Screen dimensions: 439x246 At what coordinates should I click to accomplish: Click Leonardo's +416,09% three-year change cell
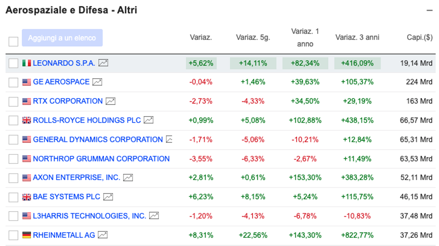click(x=357, y=63)
